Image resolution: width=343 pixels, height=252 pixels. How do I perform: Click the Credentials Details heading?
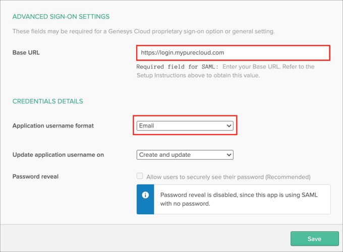click(x=48, y=101)
